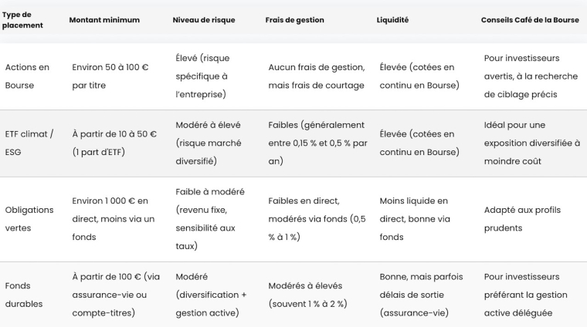Image resolution: width=587 pixels, height=327 pixels.
Task: Select the 'Niveau de risque' header
Action: pos(204,20)
